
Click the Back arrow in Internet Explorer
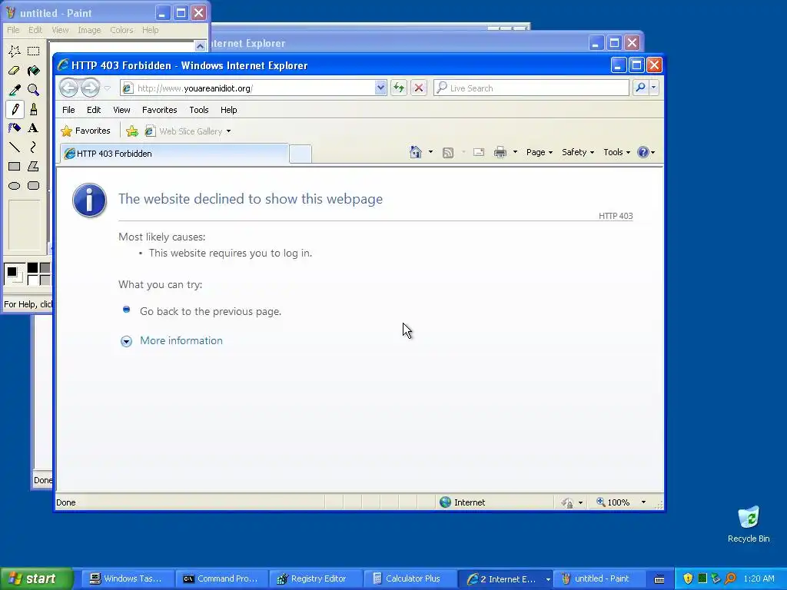(68, 88)
